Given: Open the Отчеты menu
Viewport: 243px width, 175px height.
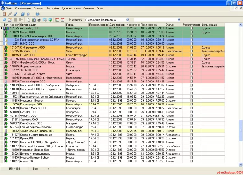Looking at the screenshot, I should [38, 8].
